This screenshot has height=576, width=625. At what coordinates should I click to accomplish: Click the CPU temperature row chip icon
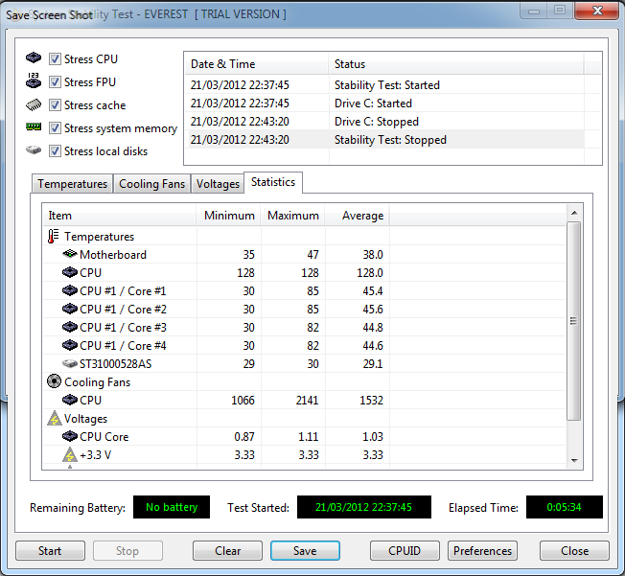coord(70,272)
